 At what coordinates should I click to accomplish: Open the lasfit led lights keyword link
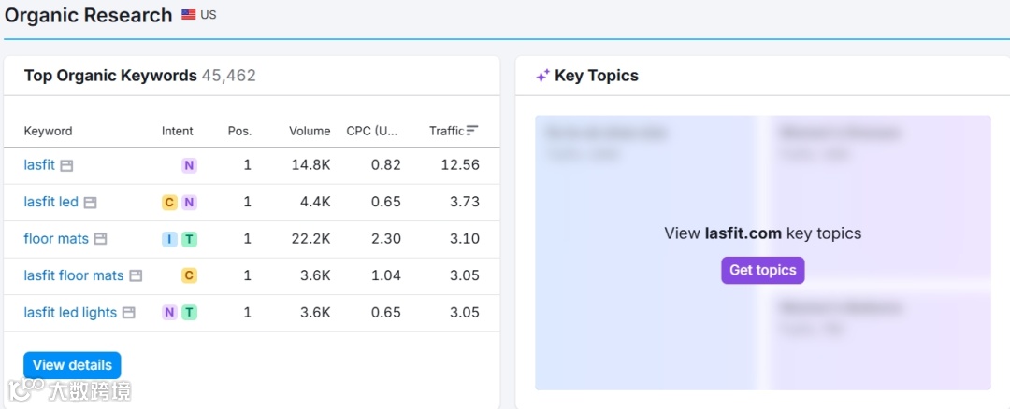[x=70, y=313]
